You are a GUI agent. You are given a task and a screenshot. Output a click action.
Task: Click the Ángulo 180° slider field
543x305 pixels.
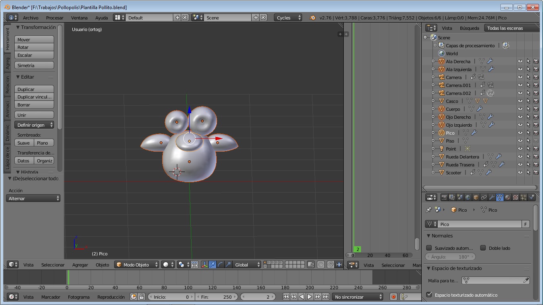pos(450,257)
